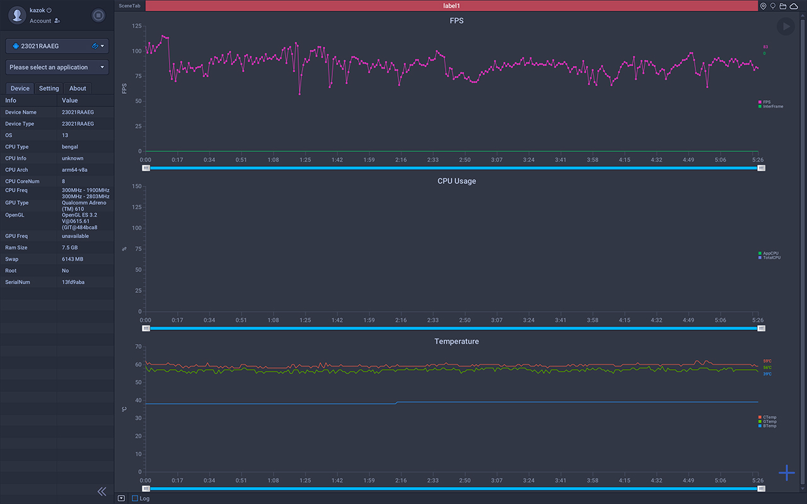Switch to the Device tab
Viewport: 807px width, 504px height.
pyautogui.click(x=20, y=88)
